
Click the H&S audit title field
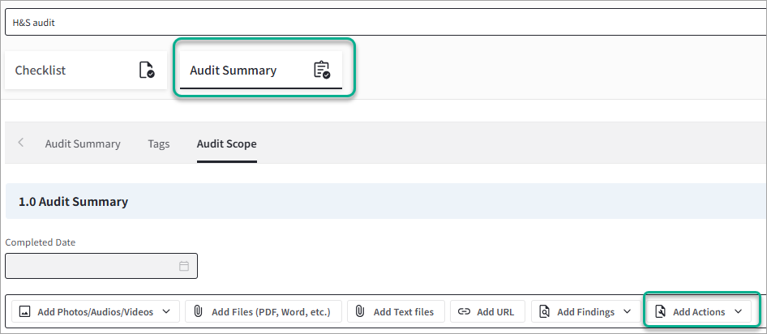click(386, 23)
